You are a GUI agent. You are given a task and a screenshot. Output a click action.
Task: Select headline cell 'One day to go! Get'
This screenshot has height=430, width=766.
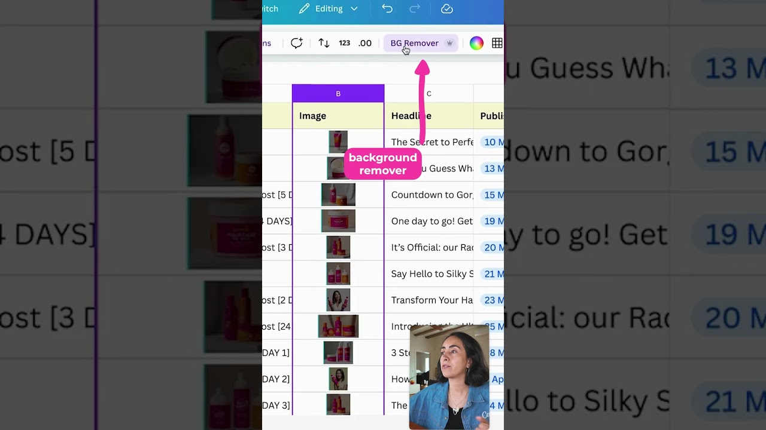pyautogui.click(x=428, y=221)
